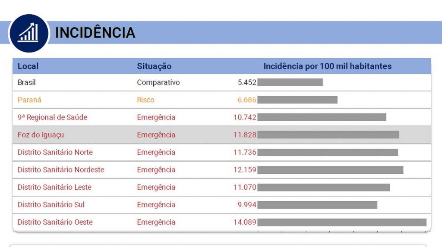The height and width of the screenshot is (247, 442).
Task: Click the Brasil incidence bar
Action: (x=290, y=82)
